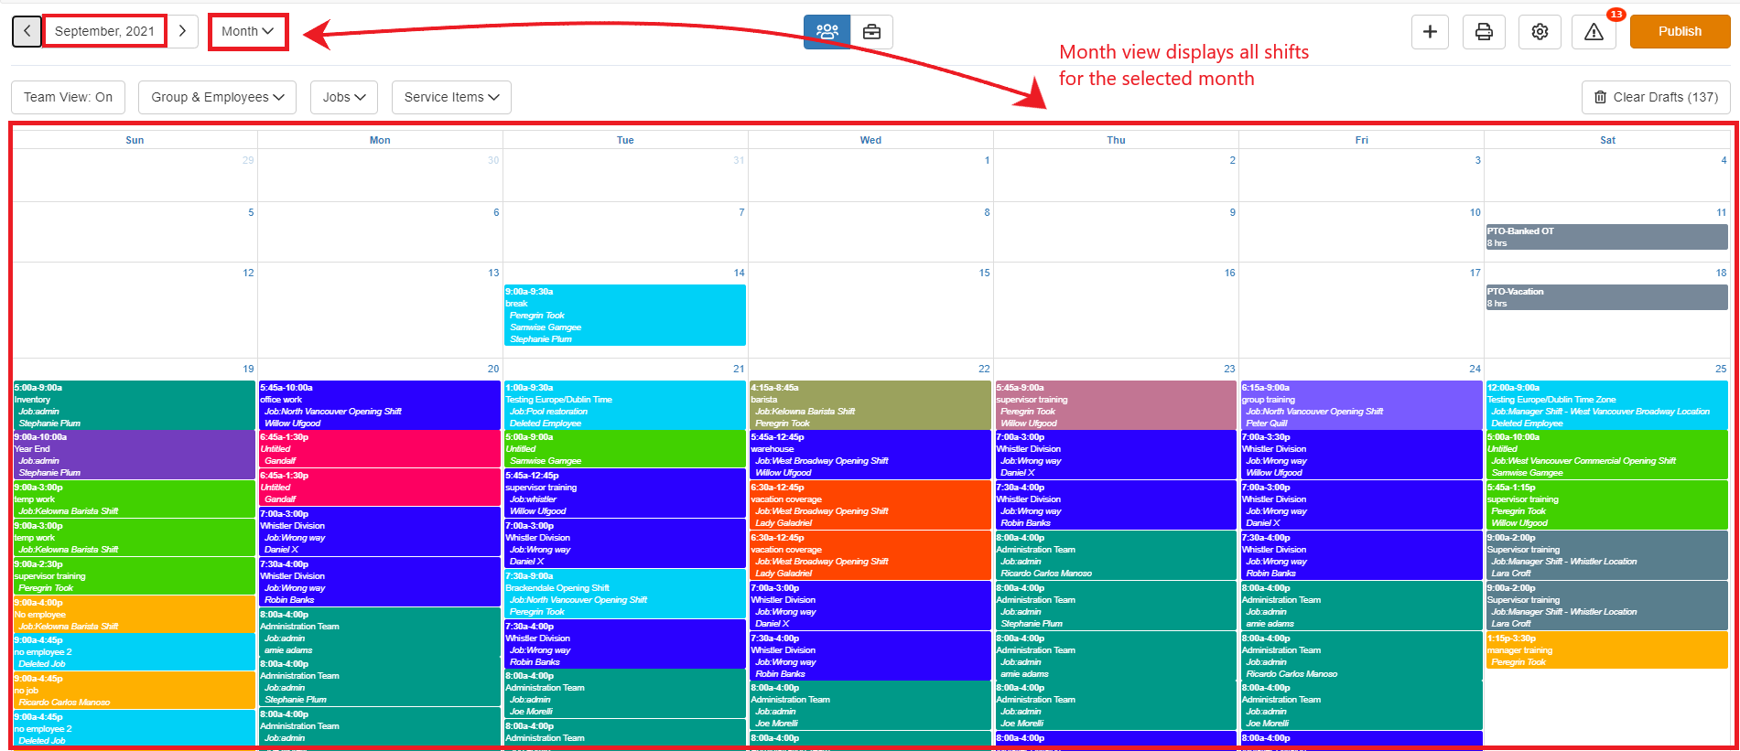Expand the Service Items dropdown
The width and height of the screenshot is (1740, 751).
click(451, 97)
